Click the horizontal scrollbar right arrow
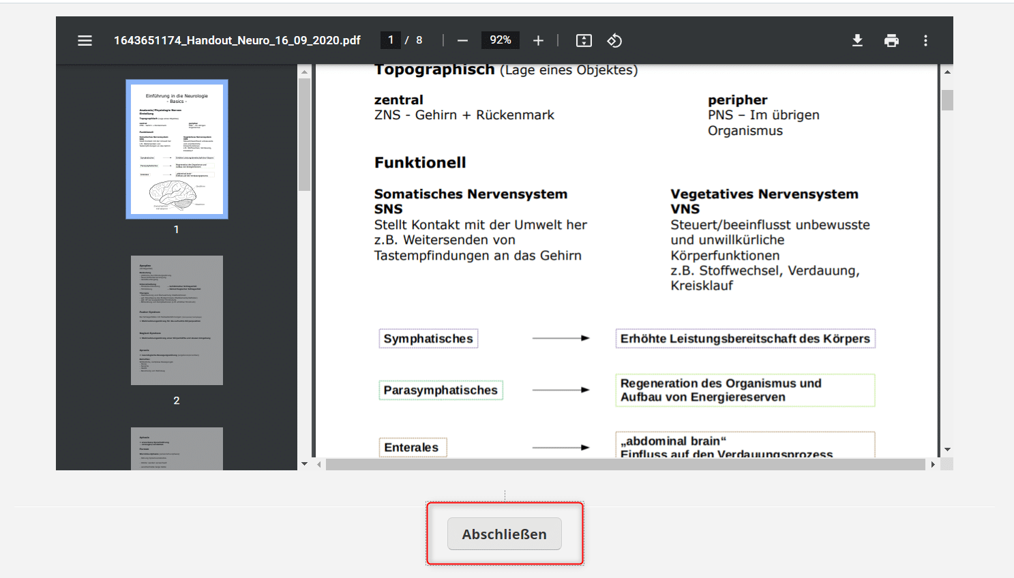Image resolution: width=1014 pixels, height=578 pixels. [933, 464]
